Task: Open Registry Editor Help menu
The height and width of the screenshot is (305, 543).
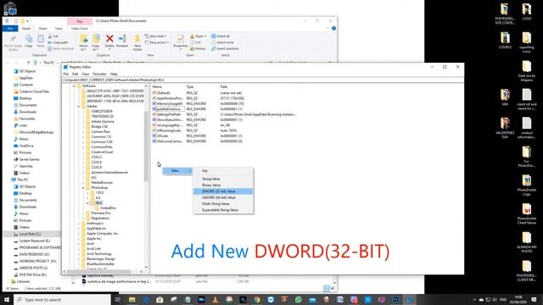Action: point(114,74)
